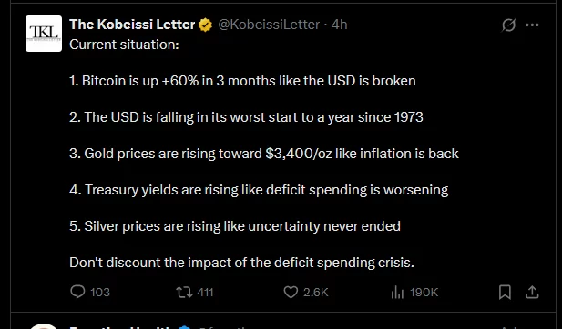Click the 'Don't discount the impact' closing line

242,263
